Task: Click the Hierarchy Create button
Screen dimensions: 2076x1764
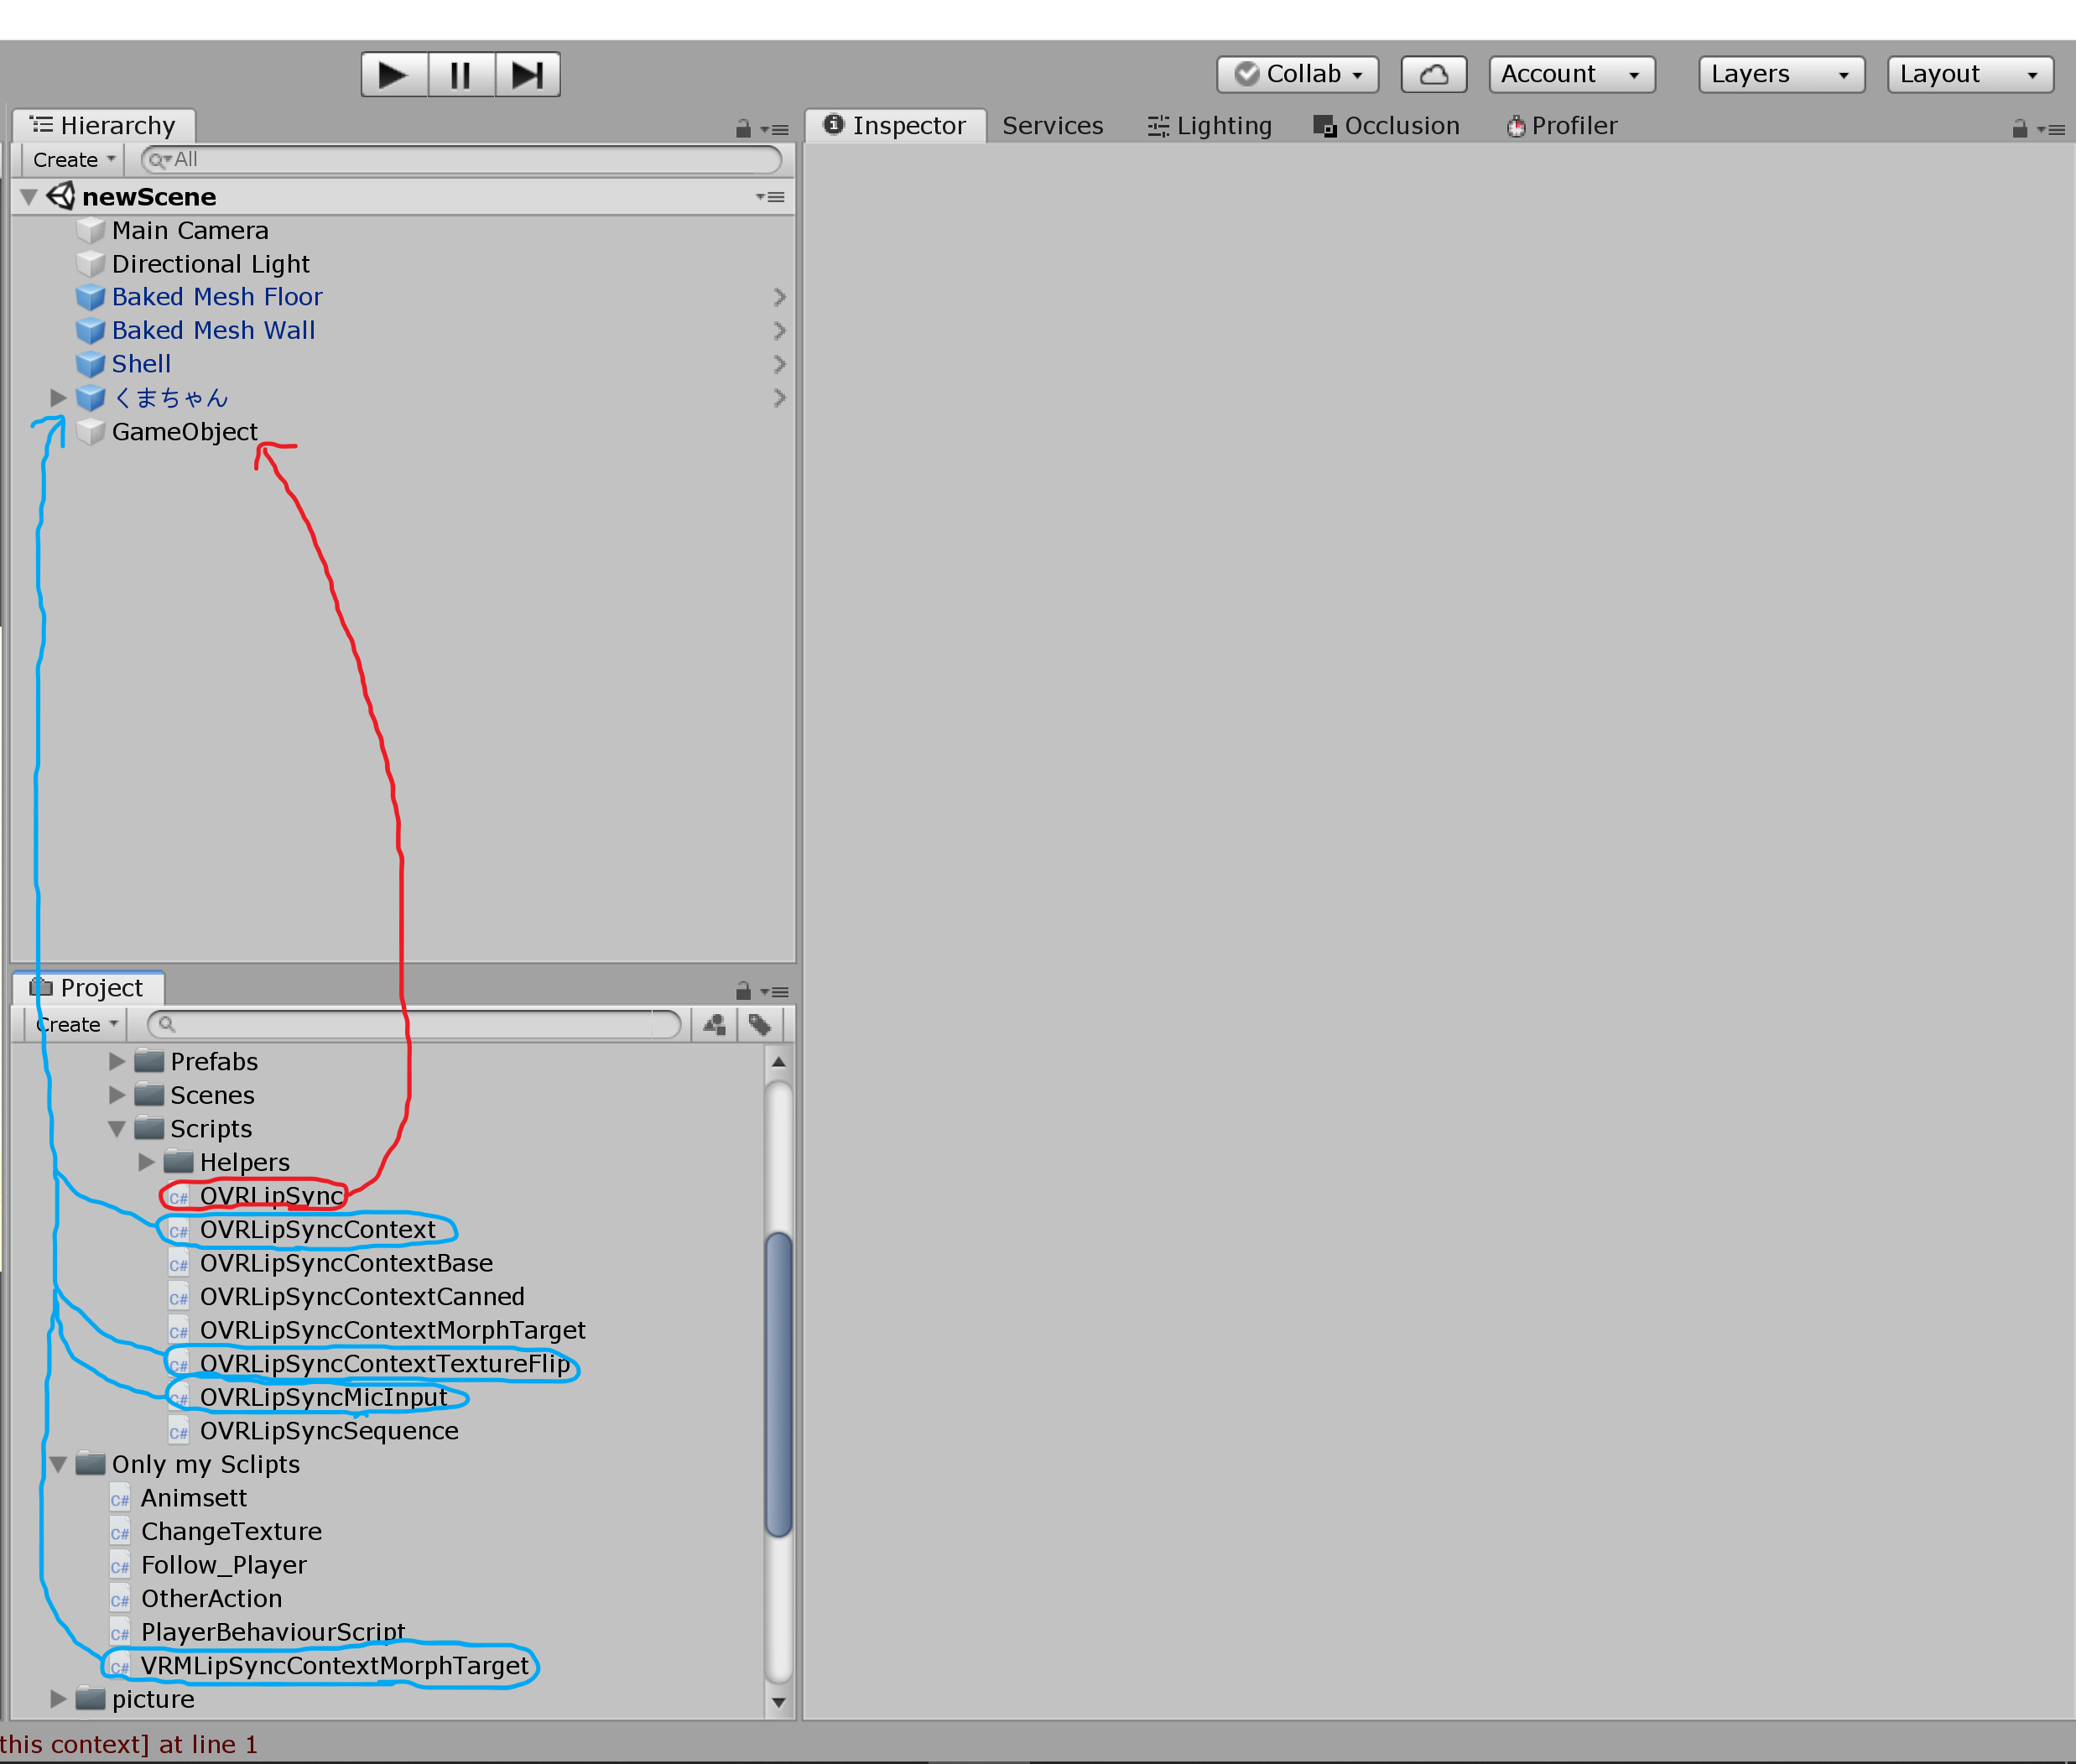Action: coord(73,160)
